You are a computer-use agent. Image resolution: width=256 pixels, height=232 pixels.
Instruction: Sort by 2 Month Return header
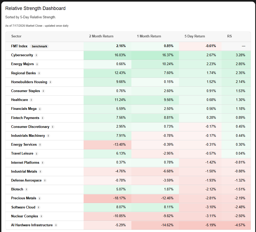pyautogui.click(x=101, y=36)
